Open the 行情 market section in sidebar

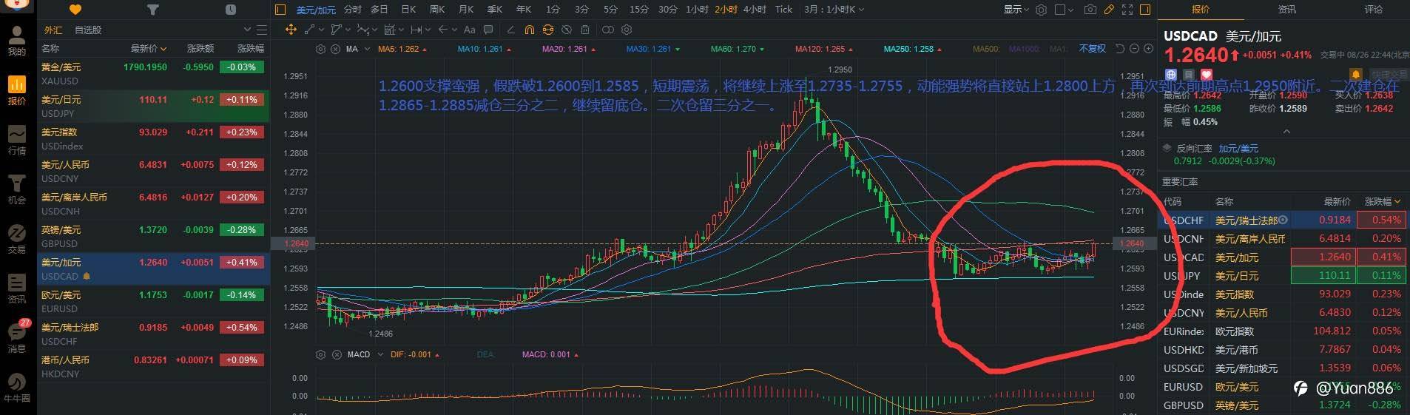click(x=16, y=140)
